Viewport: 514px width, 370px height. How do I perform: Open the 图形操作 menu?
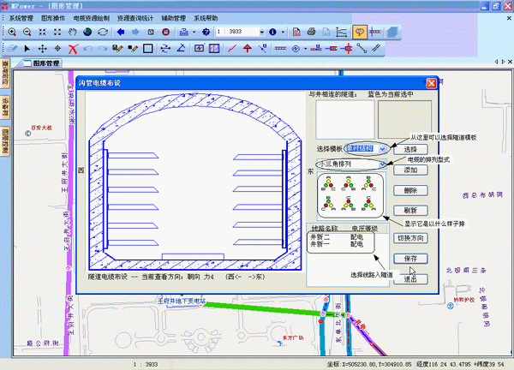53,18
